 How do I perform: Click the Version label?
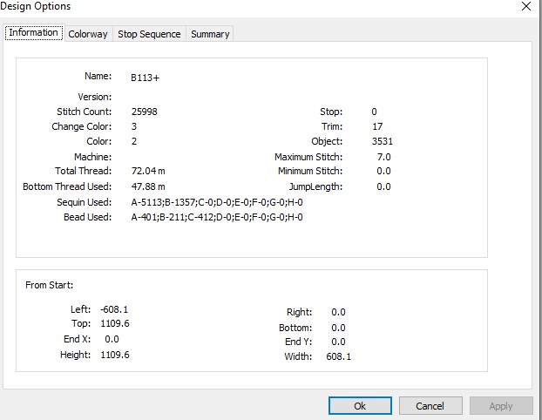(95, 97)
